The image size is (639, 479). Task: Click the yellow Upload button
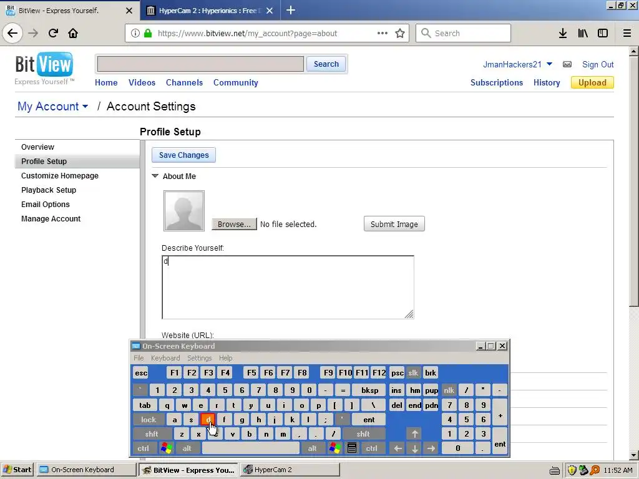coord(592,82)
